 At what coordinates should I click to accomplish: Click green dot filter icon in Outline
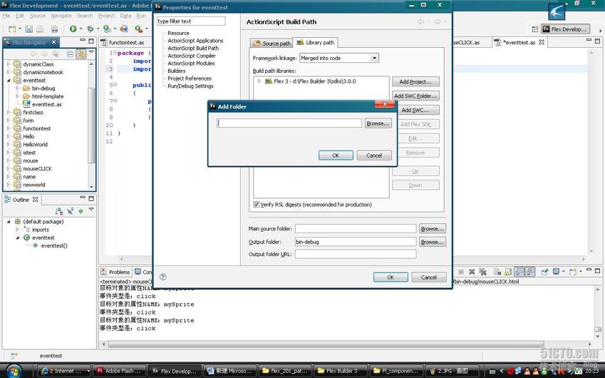point(81,211)
